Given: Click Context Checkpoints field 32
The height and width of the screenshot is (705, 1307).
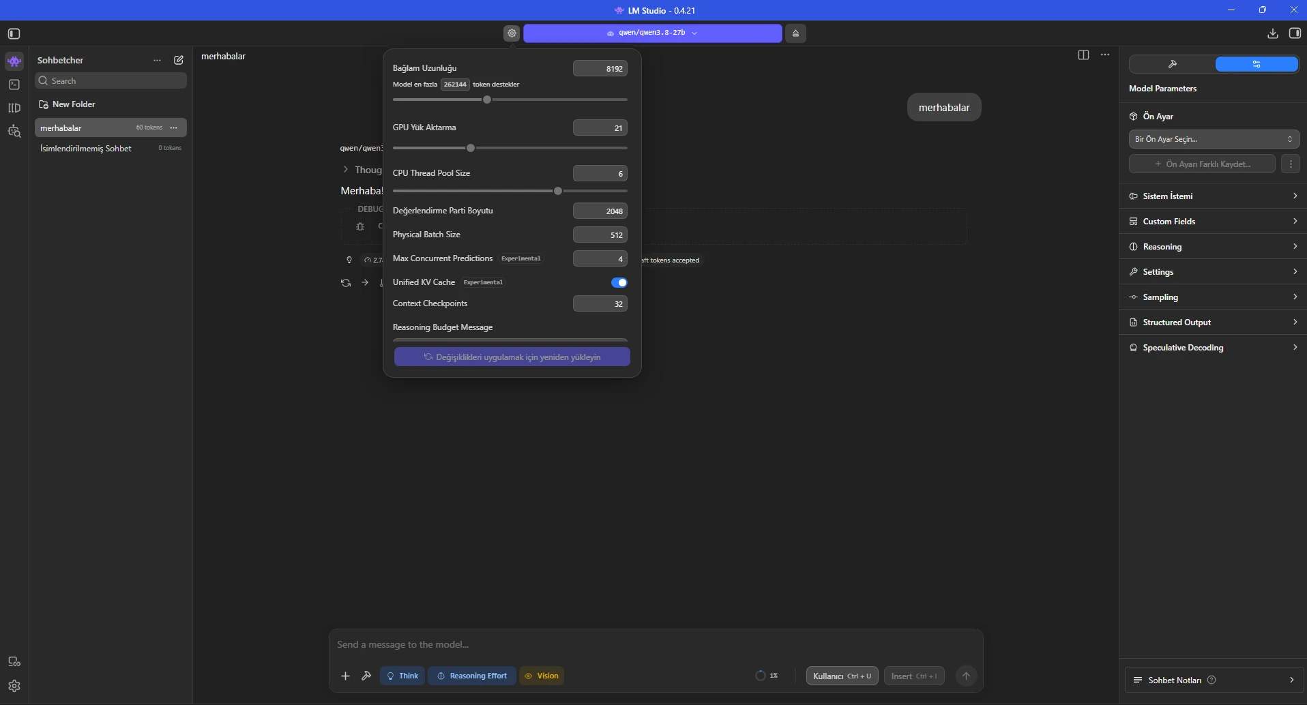Looking at the screenshot, I should [x=600, y=303].
